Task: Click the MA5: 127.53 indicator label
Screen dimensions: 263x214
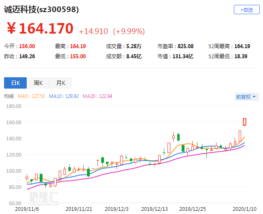Action: 32,96
